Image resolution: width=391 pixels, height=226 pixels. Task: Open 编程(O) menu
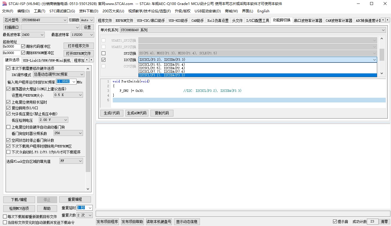click(24, 11)
